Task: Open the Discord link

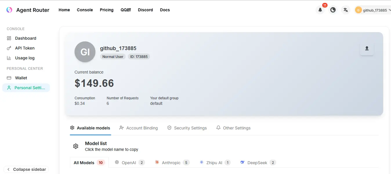Action: pyautogui.click(x=145, y=10)
